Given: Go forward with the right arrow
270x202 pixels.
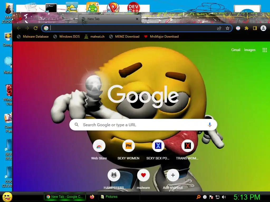Looking at the screenshot, I should point(27,28).
